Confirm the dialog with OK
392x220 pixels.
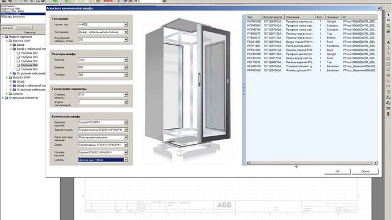click(337, 171)
